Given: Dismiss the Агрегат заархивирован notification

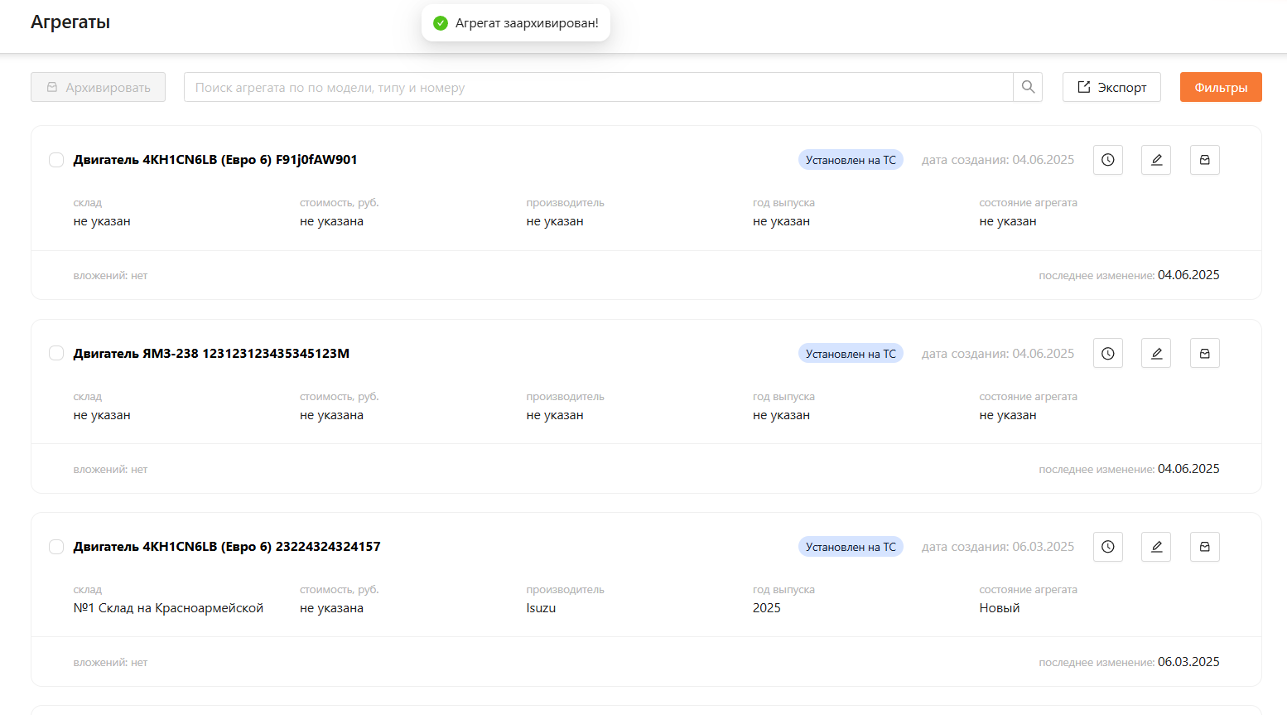Looking at the screenshot, I should [x=515, y=23].
